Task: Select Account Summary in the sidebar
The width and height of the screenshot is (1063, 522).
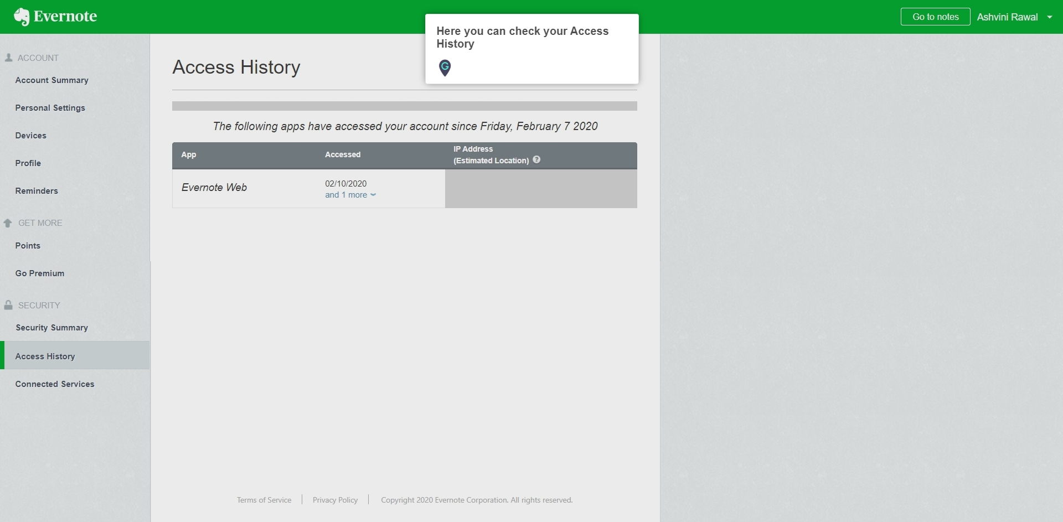Action: (51, 80)
